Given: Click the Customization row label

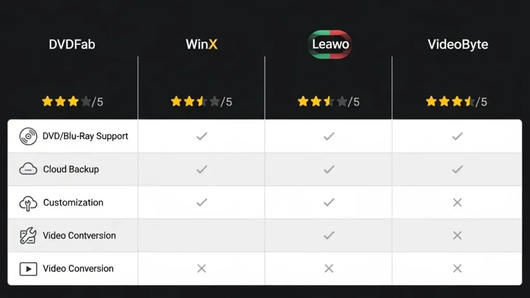Looking at the screenshot, I should click(73, 203).
